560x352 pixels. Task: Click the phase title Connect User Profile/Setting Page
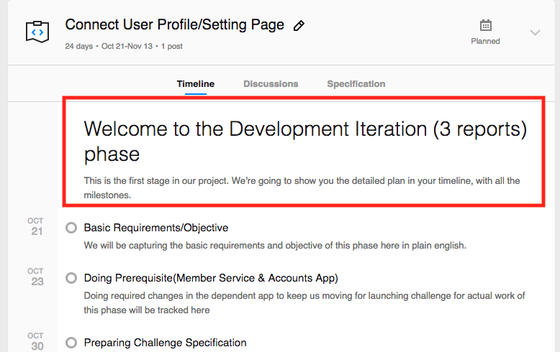tap(174, 24)
